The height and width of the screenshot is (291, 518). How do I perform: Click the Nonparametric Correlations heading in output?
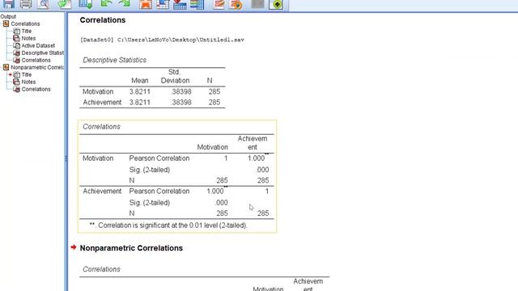point(131,248)
